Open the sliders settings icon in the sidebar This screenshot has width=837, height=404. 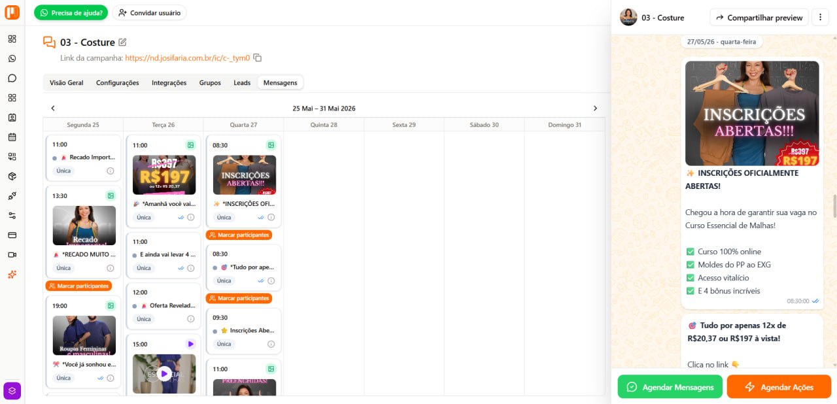12,215
